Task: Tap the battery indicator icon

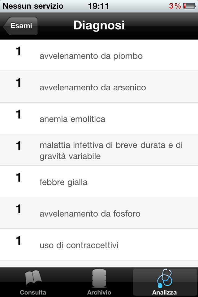Action: click(x=189, y=6)
